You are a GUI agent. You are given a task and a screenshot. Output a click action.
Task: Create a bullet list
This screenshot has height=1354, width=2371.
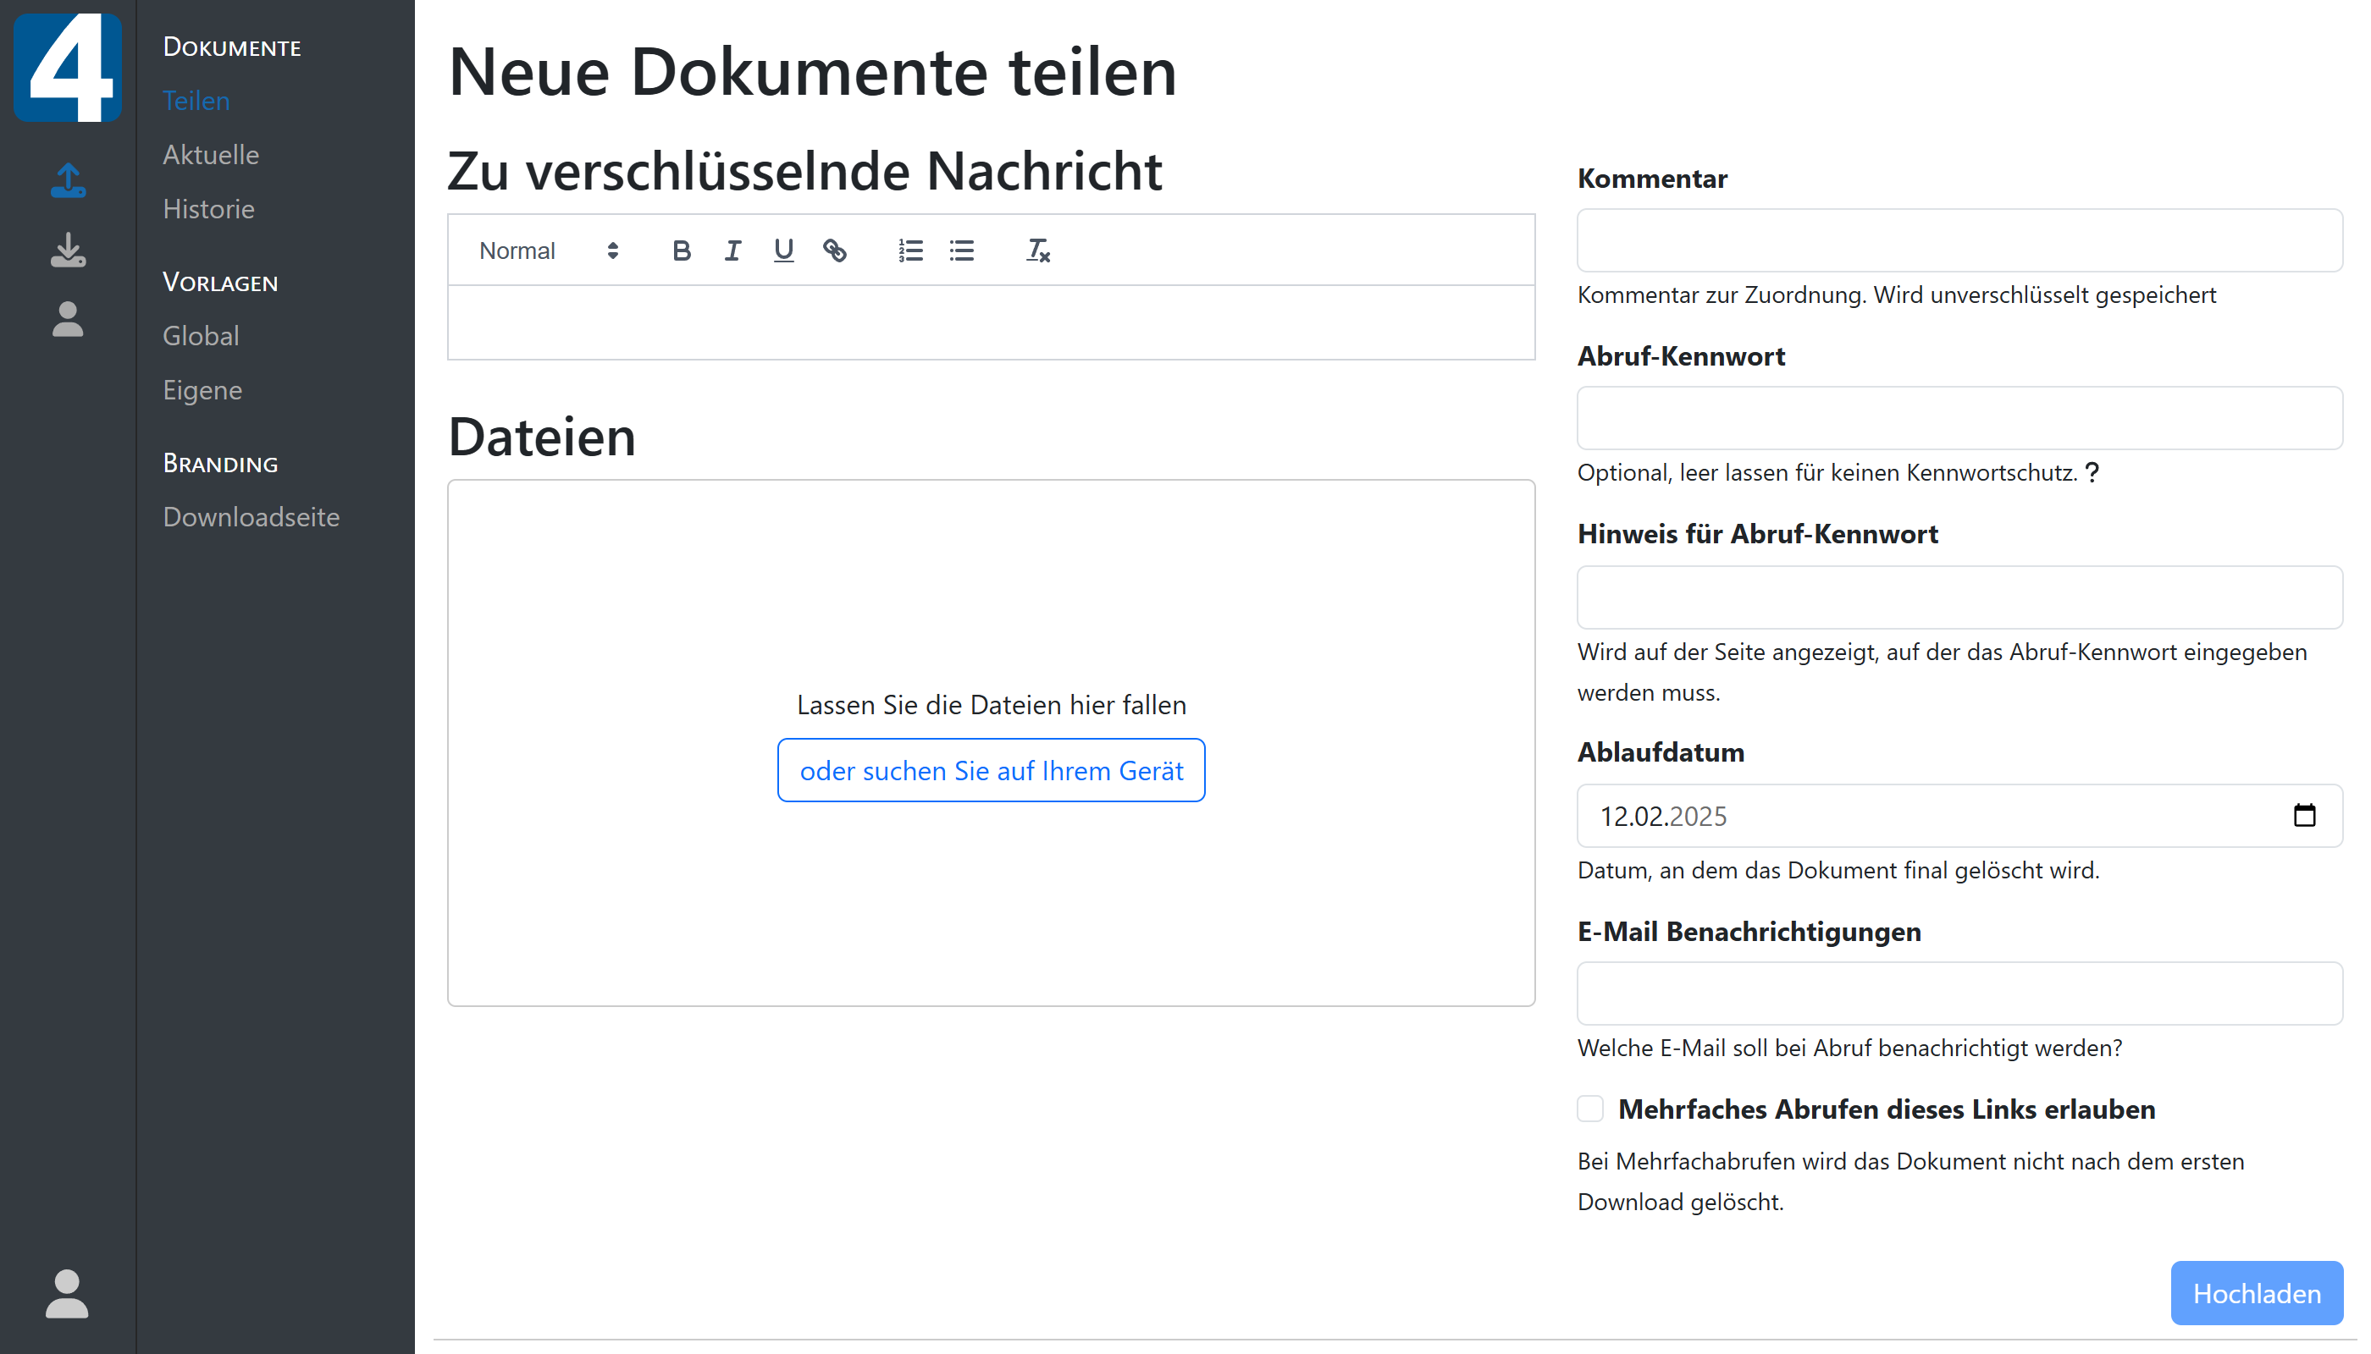[961, 250]
